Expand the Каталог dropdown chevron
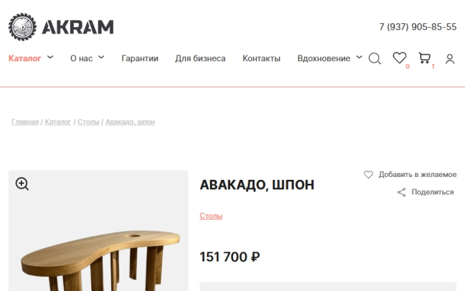 (x=50, y=57)
